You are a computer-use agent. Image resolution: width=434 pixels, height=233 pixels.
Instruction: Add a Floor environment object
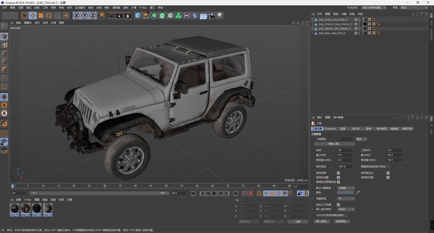point(203,16)
